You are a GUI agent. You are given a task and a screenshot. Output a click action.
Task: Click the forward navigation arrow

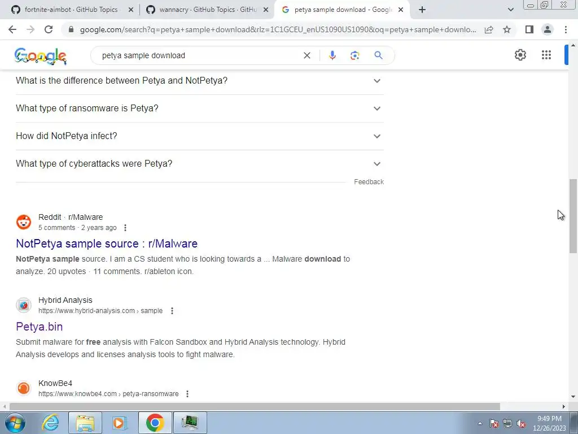(30, 29)
